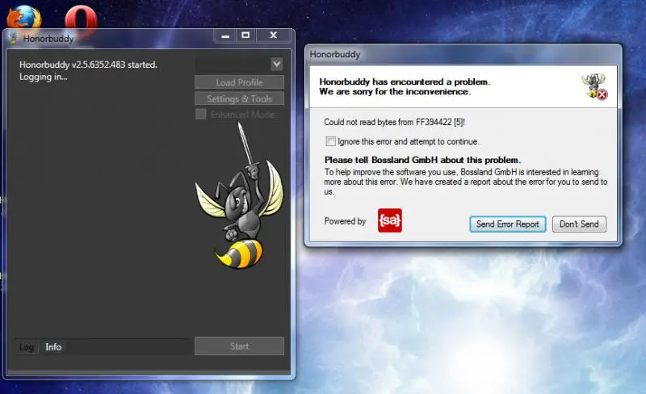Click 'Please tell Bossland GmbH about this problem' heading
This screenshot has width=646, height=394.
pos(422,160)
